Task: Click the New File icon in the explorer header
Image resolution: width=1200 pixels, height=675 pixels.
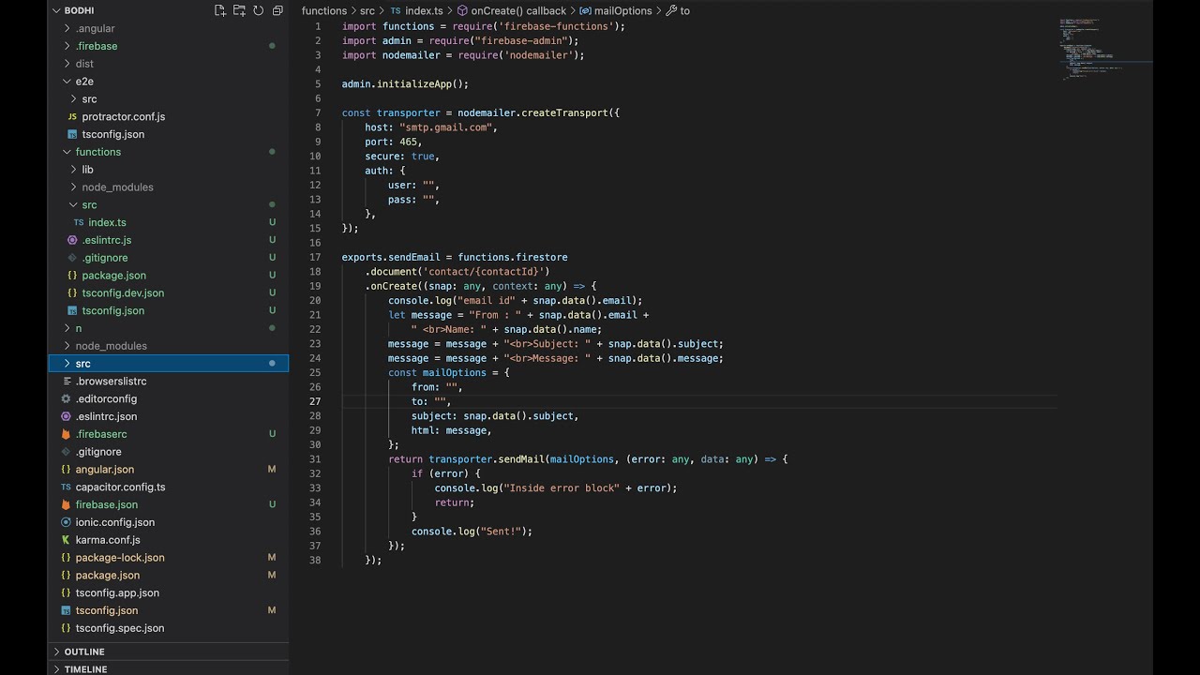Action: (x=220, y=10)
